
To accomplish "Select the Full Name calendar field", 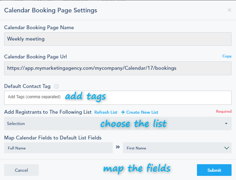I will (x=58, y=148).
